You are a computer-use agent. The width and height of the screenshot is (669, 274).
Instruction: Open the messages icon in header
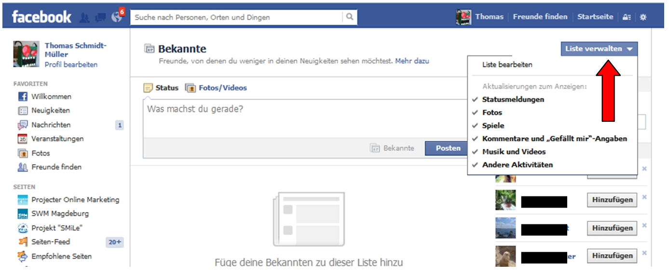(x=101, y=17)
